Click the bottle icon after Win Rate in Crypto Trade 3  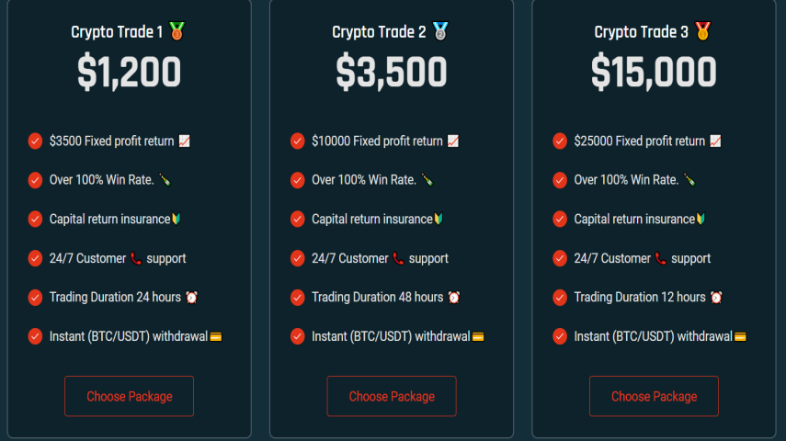(x=689, y=180)
